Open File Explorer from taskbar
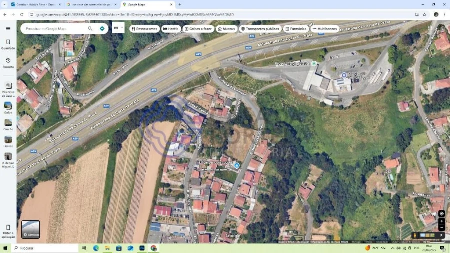 [x=107, y=248]
